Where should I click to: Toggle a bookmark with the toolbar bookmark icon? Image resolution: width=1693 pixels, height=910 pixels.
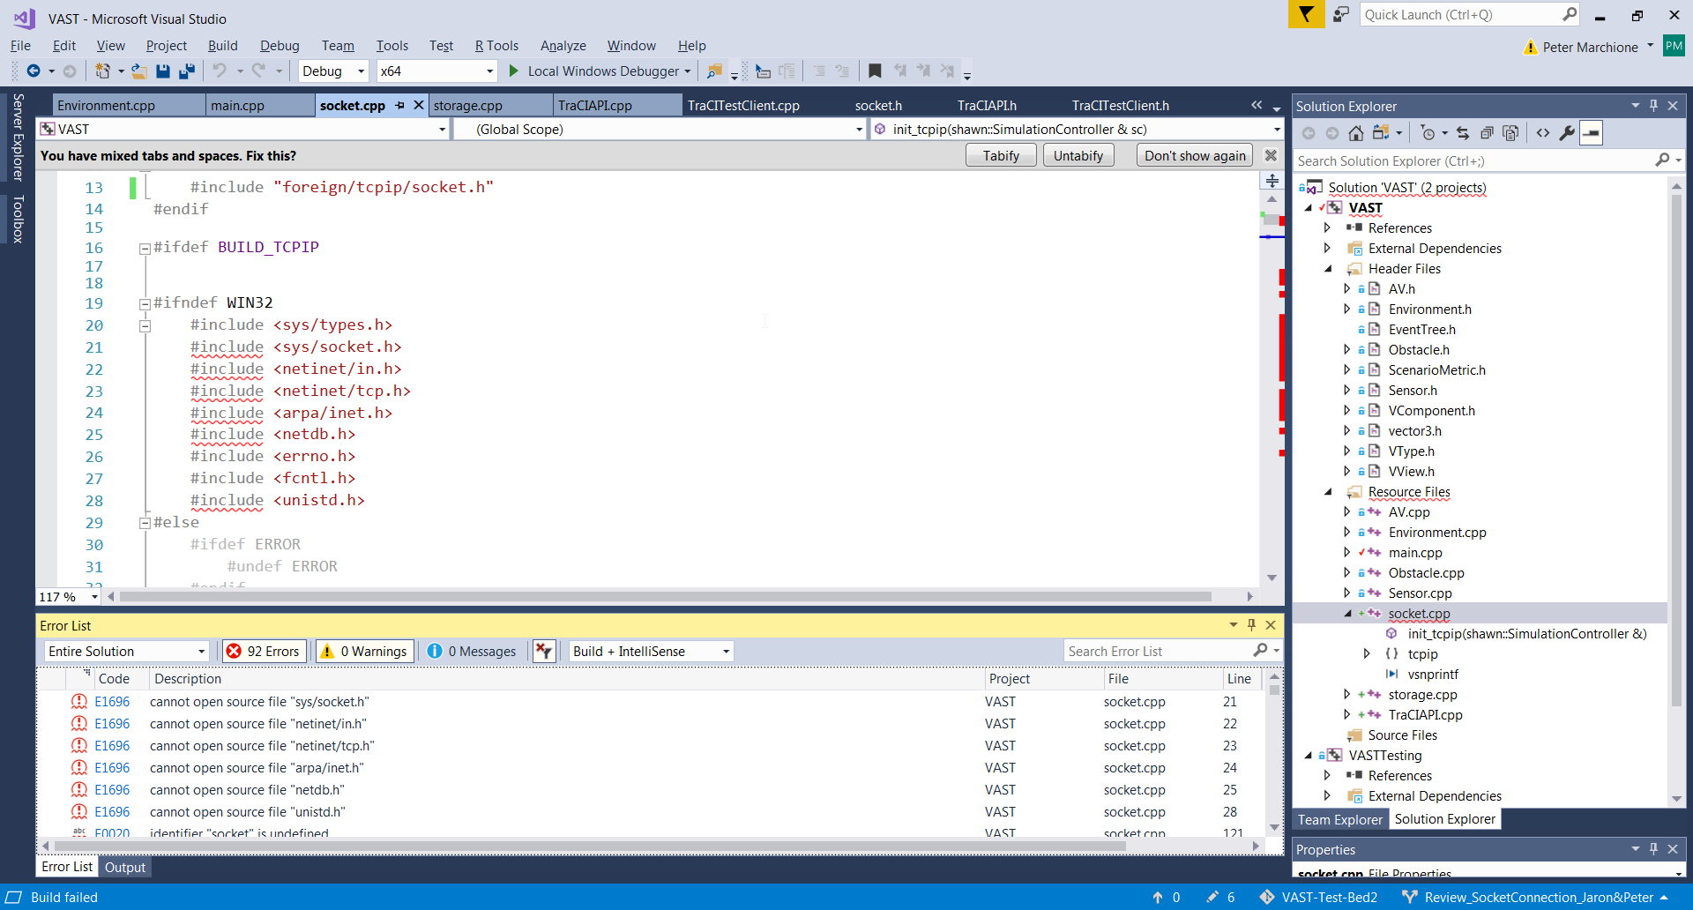(x=875, y=71)
